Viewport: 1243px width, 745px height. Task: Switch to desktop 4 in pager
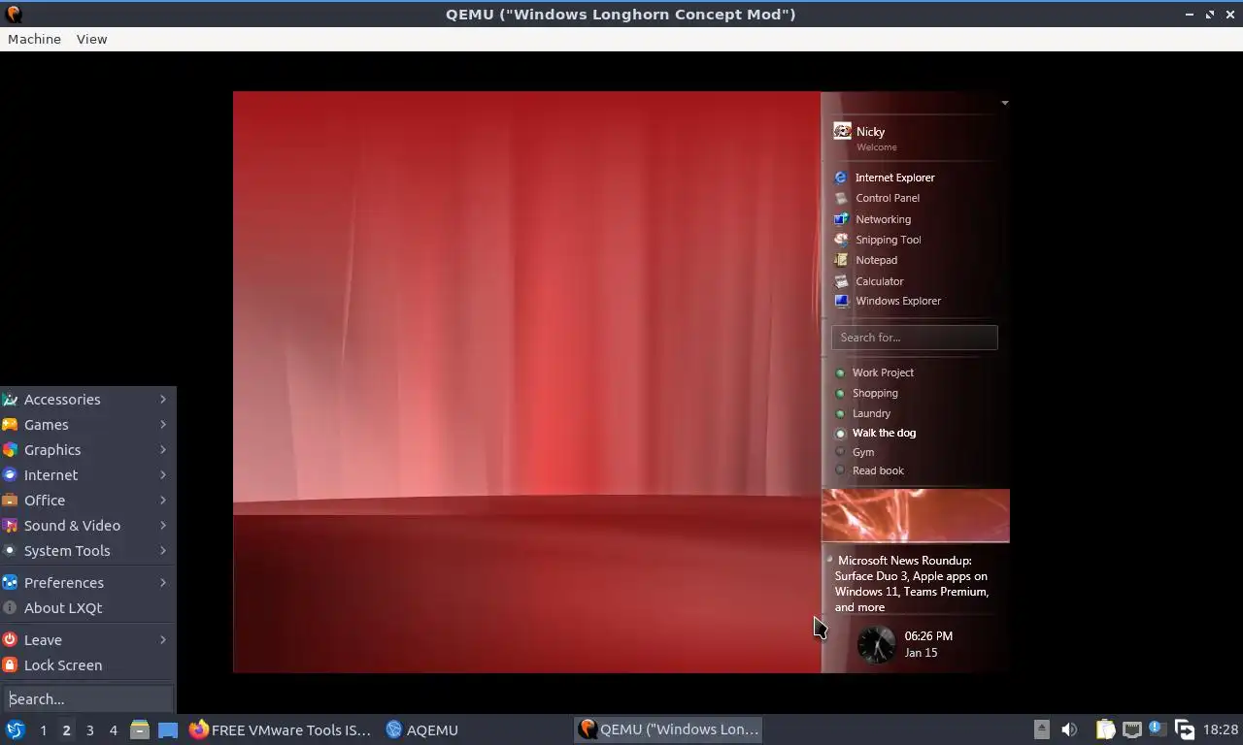tap(113, 730)
